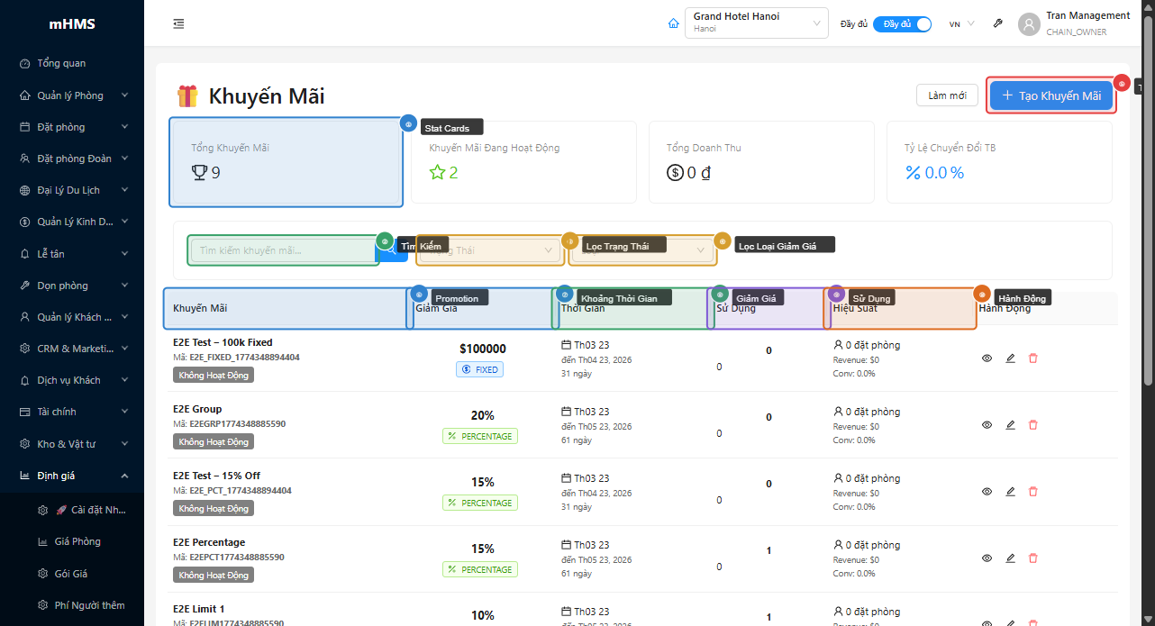The height and width of the screenshot is (626, 1155).
Task: Open the VN language dropdown
Action: pos(961,24)
